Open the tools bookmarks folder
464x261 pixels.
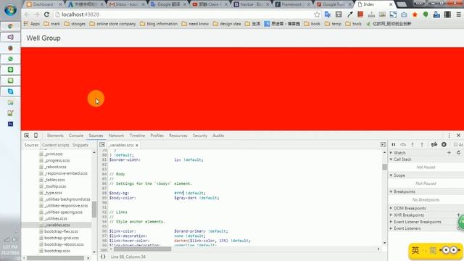[353, 24]
